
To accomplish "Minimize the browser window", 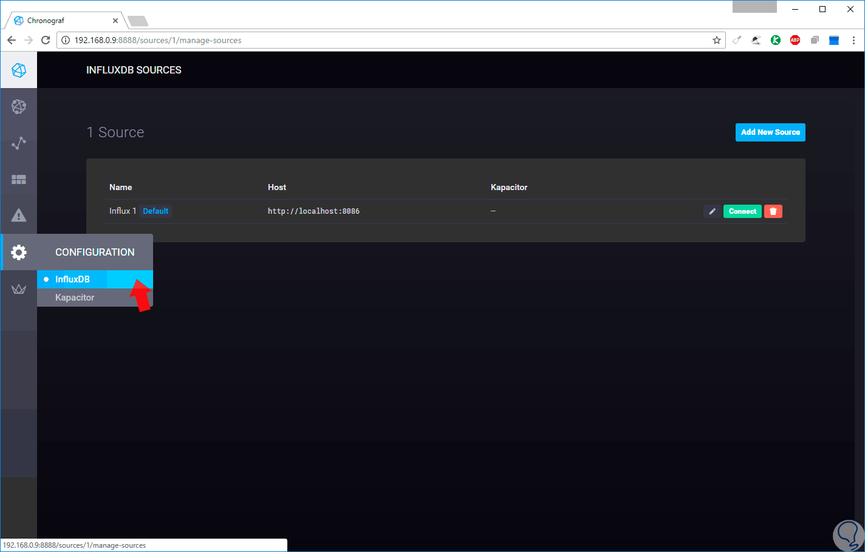I will [795, 9].
